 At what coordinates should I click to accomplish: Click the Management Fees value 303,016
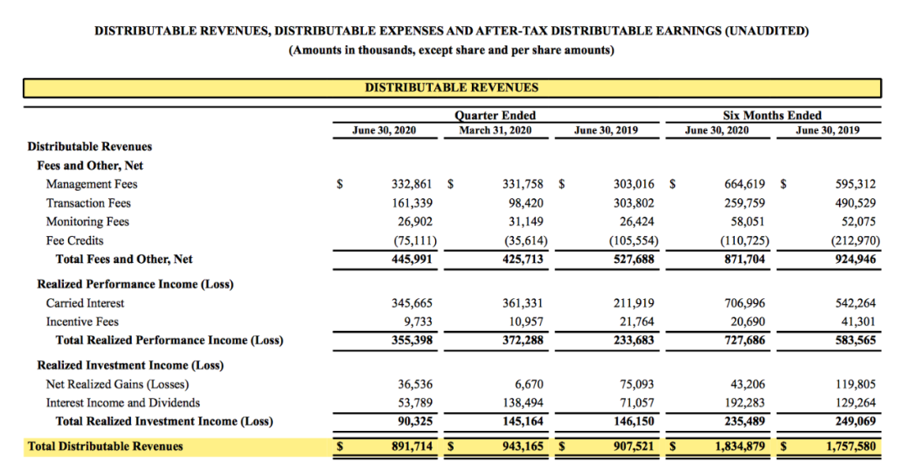[x=634, y=184]
